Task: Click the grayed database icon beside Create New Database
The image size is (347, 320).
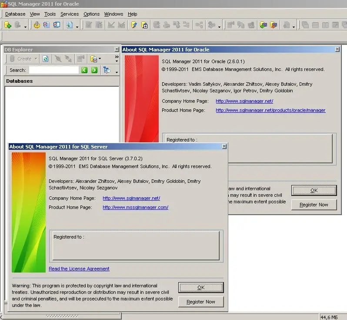Action: click(x=18, y=25)
